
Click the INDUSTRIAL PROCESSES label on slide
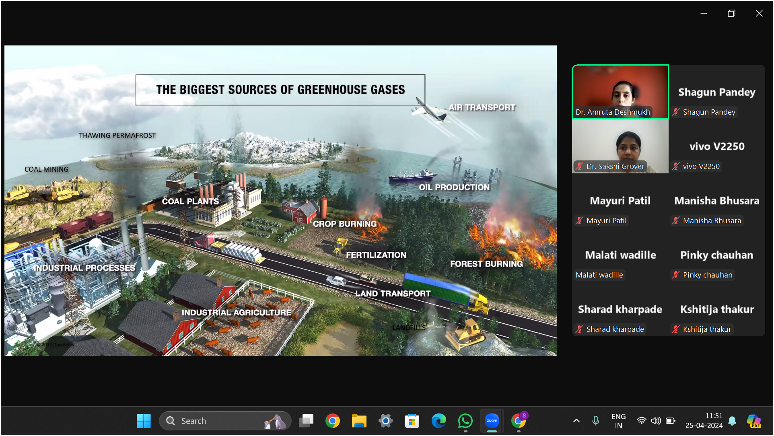pos(84,268)
